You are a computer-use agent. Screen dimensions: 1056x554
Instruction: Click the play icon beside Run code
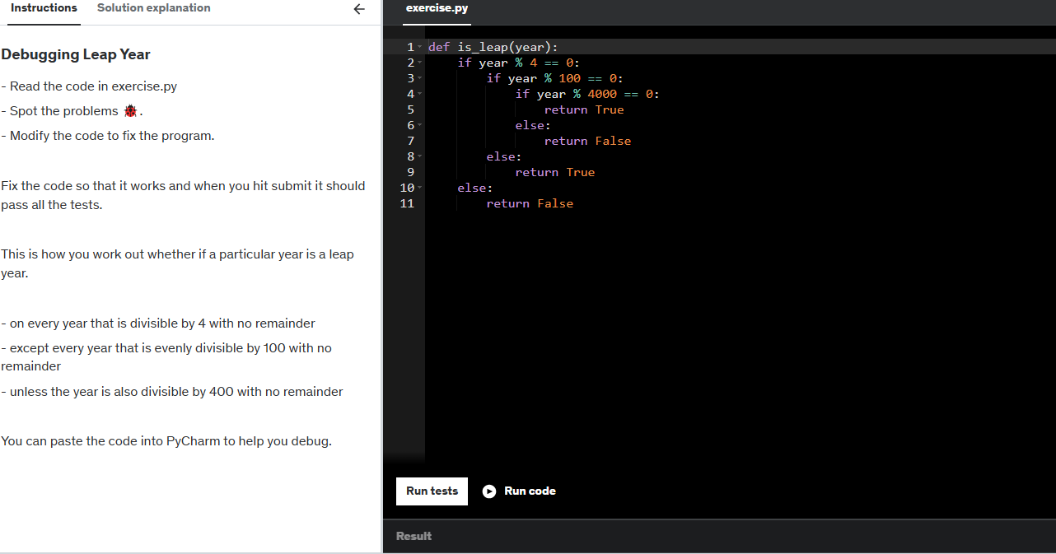[x=489, y=491]
